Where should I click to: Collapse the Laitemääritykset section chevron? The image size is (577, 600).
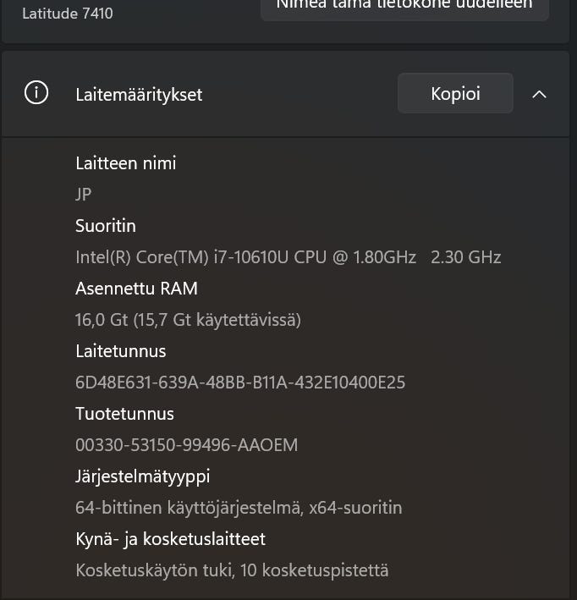539,94
